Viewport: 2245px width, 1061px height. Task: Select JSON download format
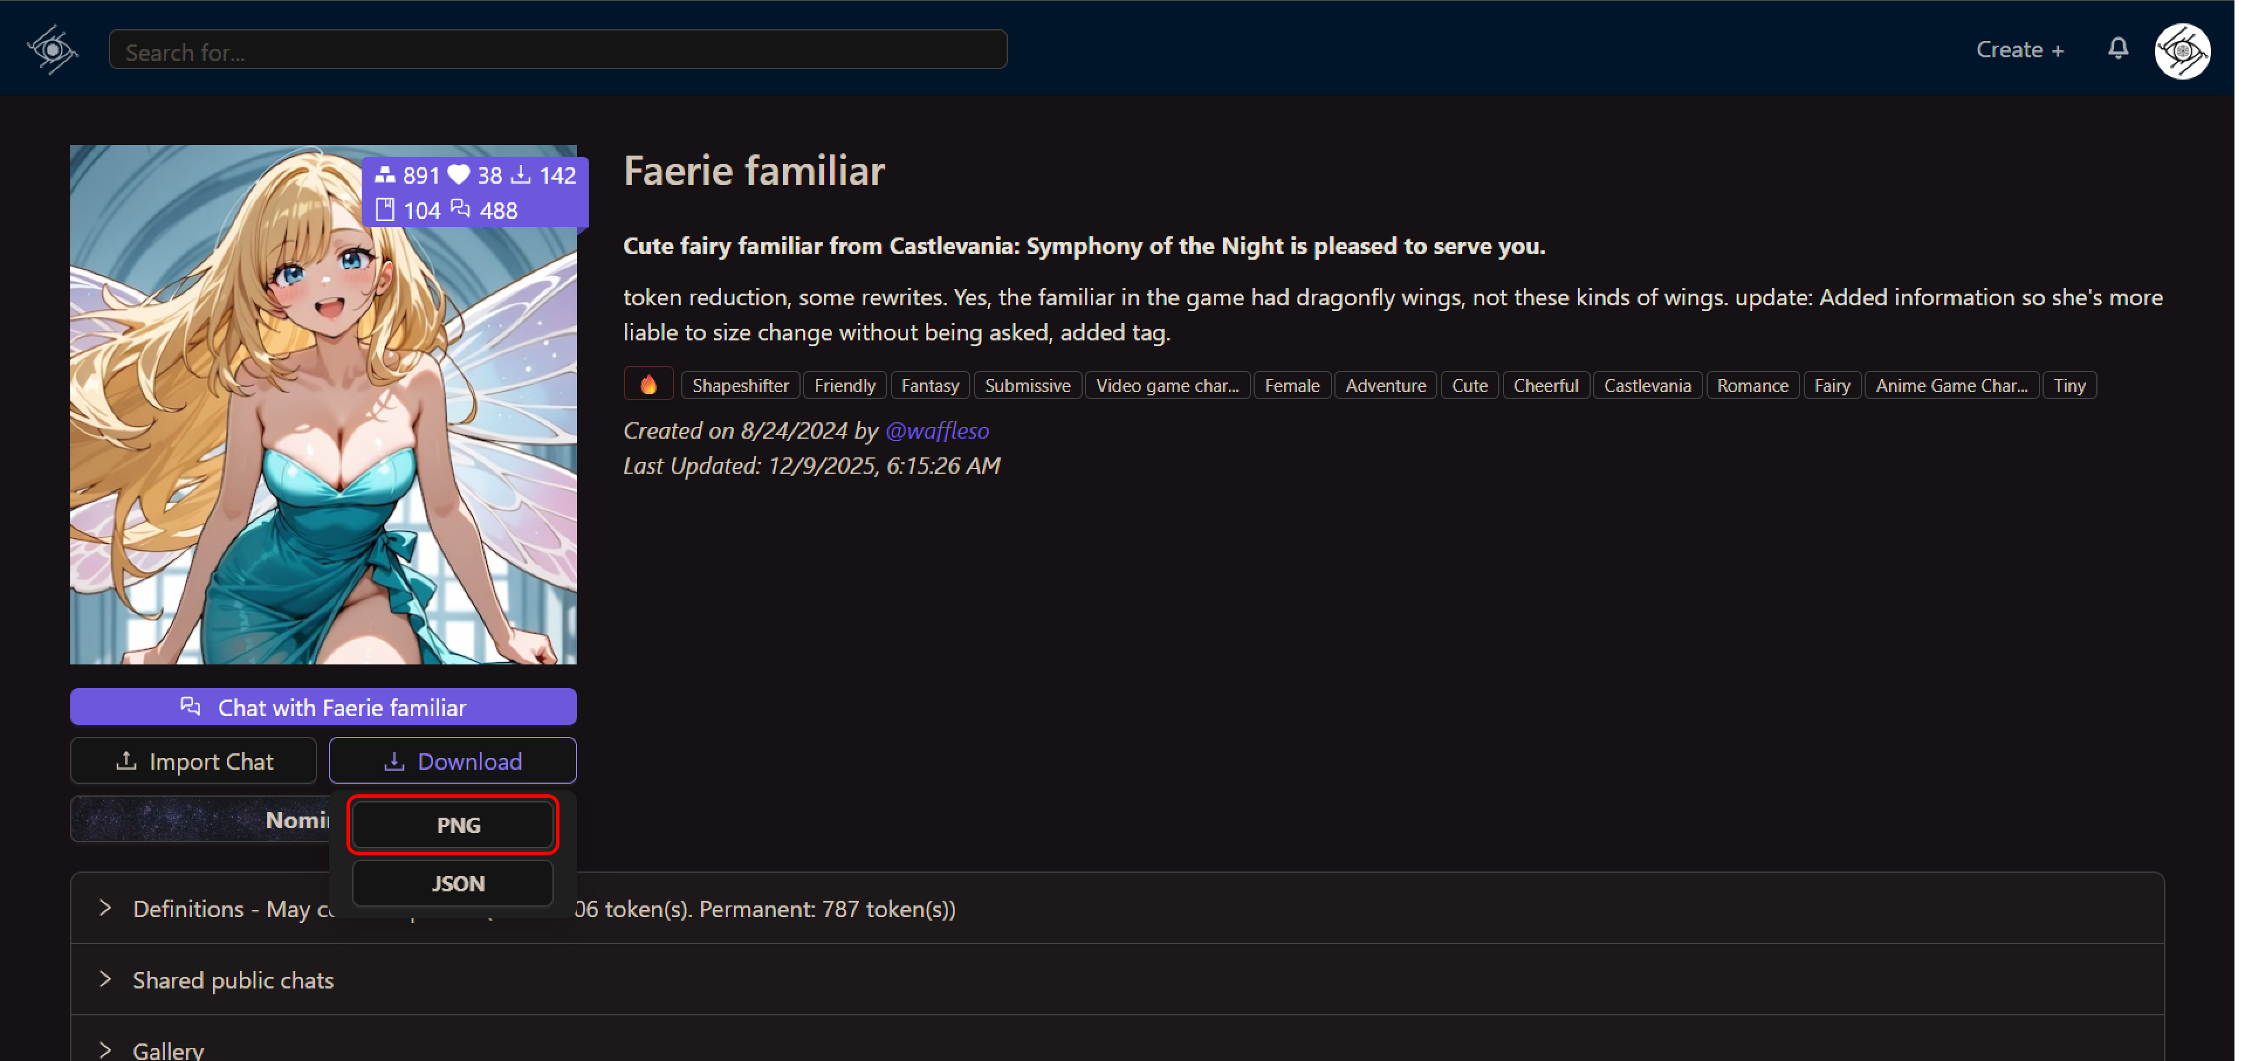click(x=453, y=883)
